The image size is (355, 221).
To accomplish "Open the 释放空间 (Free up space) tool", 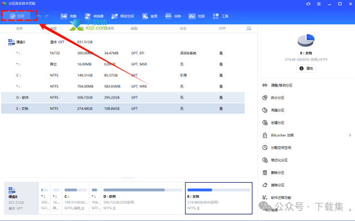I will pyautogui.click(x=123, y=16).
